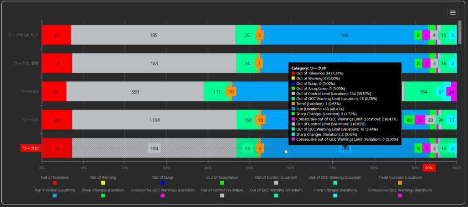Click the Run Violation (Location) blue legend icon
The height and width of the screenshot is (207, 468).
[x=55, y=196]
